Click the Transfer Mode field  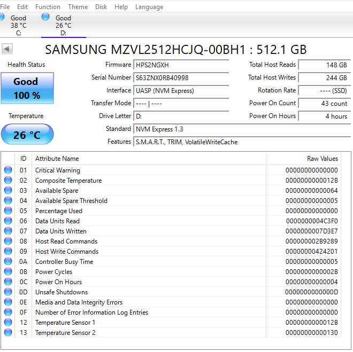point(181,104)
